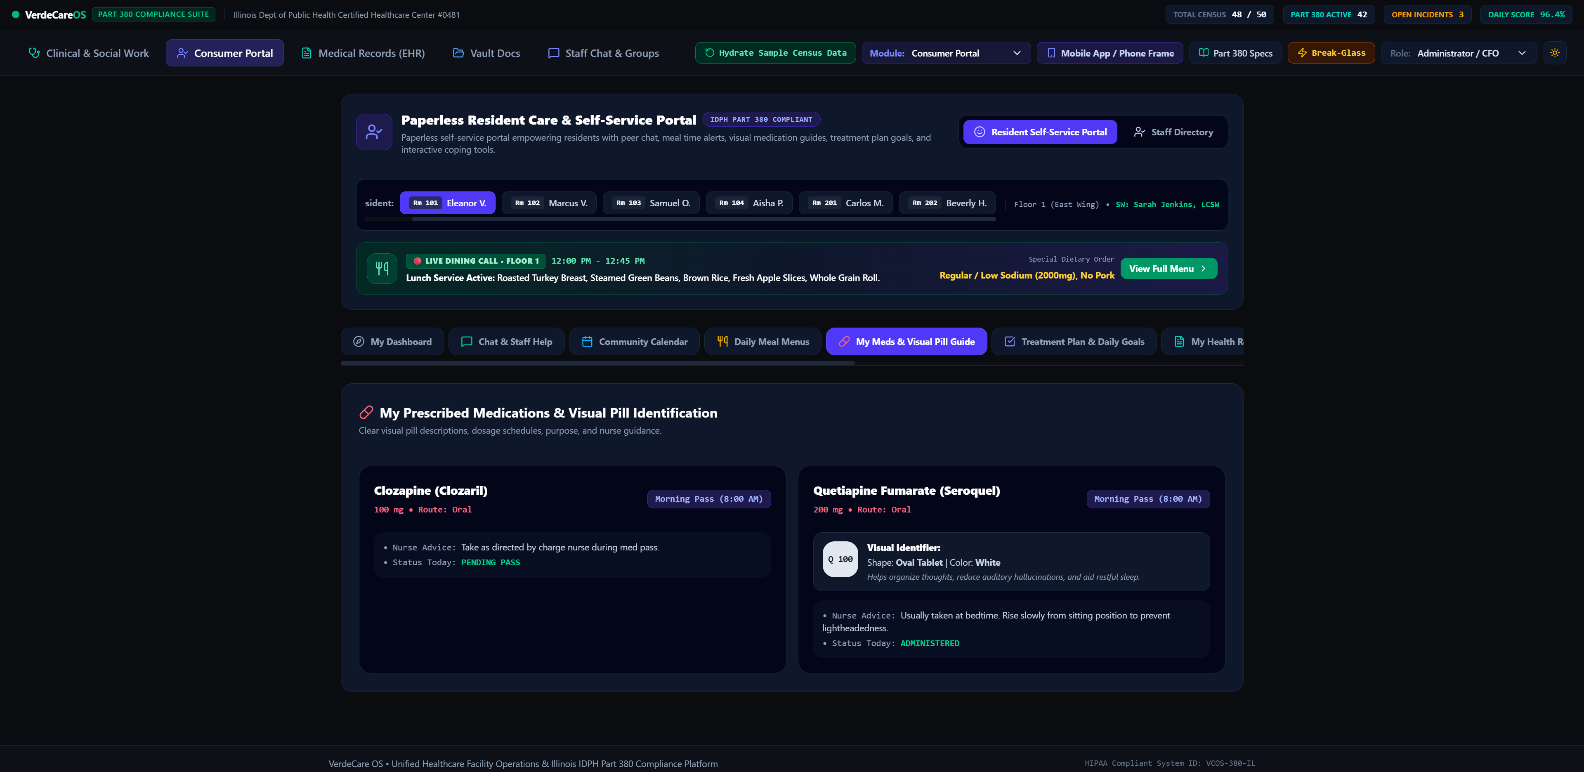Click the Medical Records document icon

coord(306,53)
